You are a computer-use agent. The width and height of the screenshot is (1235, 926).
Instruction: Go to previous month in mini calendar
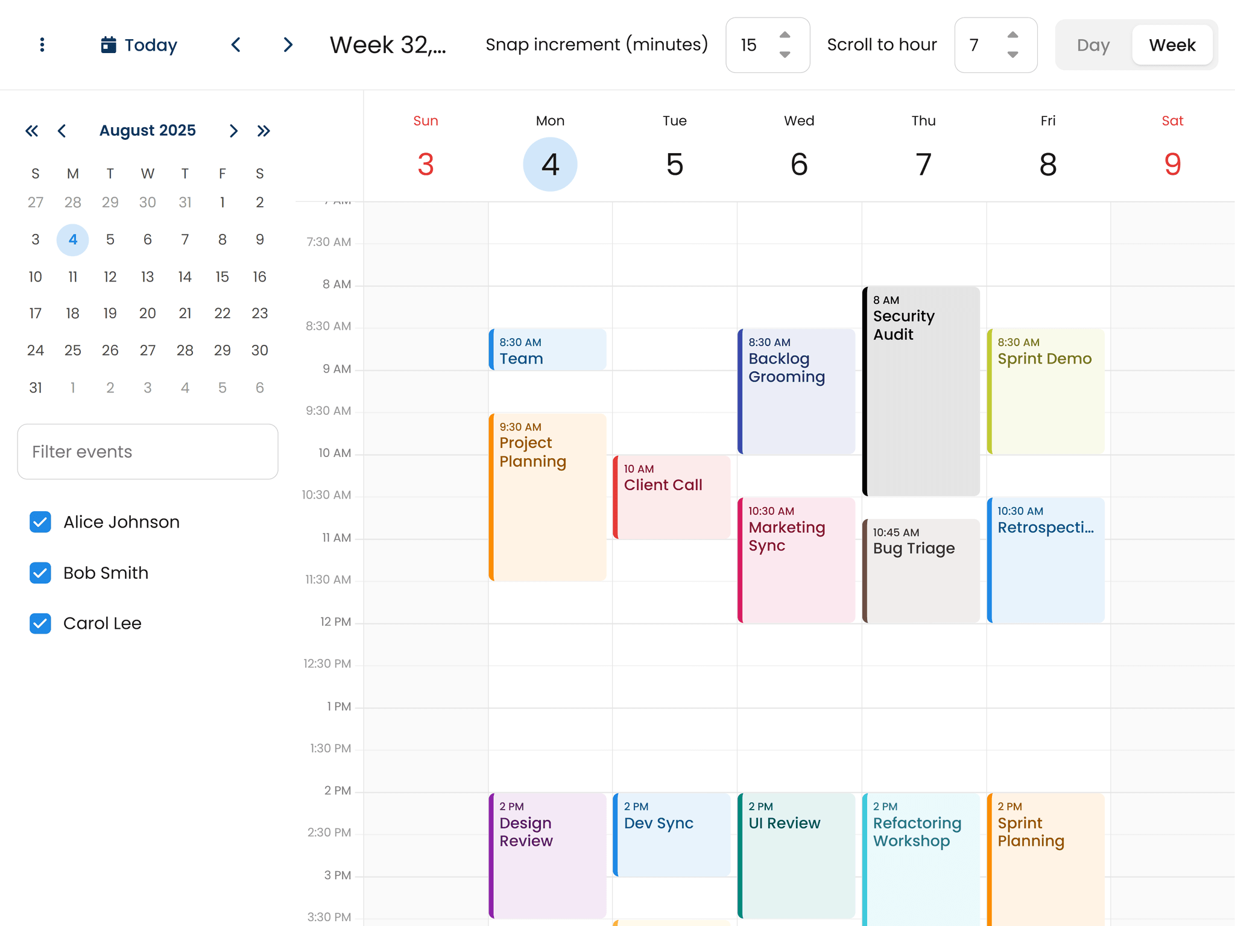pyautogui.click(x=62, y=130)
